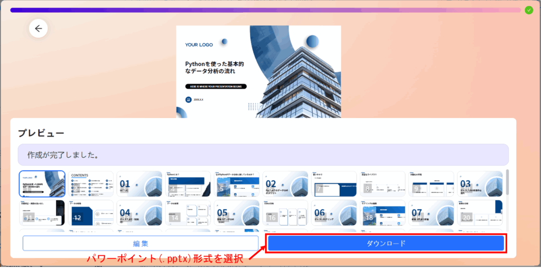Click the large title slide preview image
The height and width of the screenshot is (270, 541).
pyautogui.click(x=258, y=72)
